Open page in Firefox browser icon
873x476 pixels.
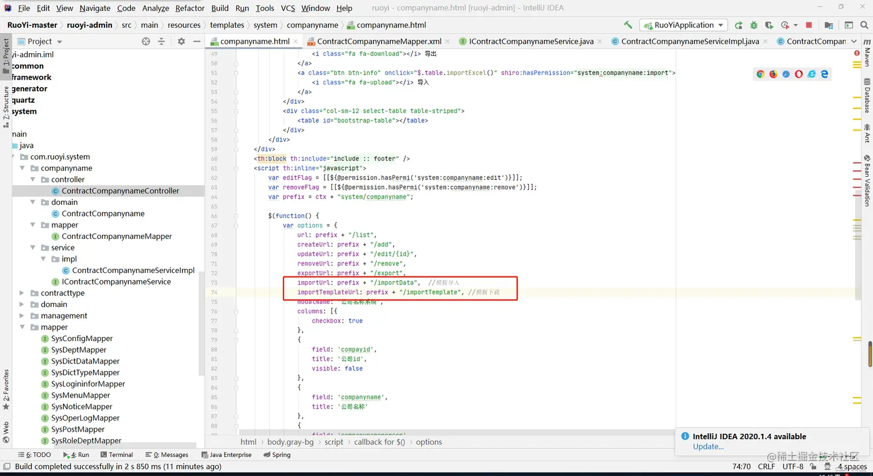tap(773, 74)
